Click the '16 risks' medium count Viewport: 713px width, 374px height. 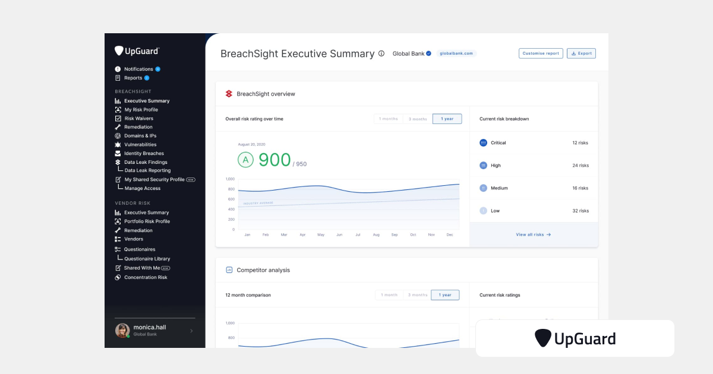click(x=581, y=188)
